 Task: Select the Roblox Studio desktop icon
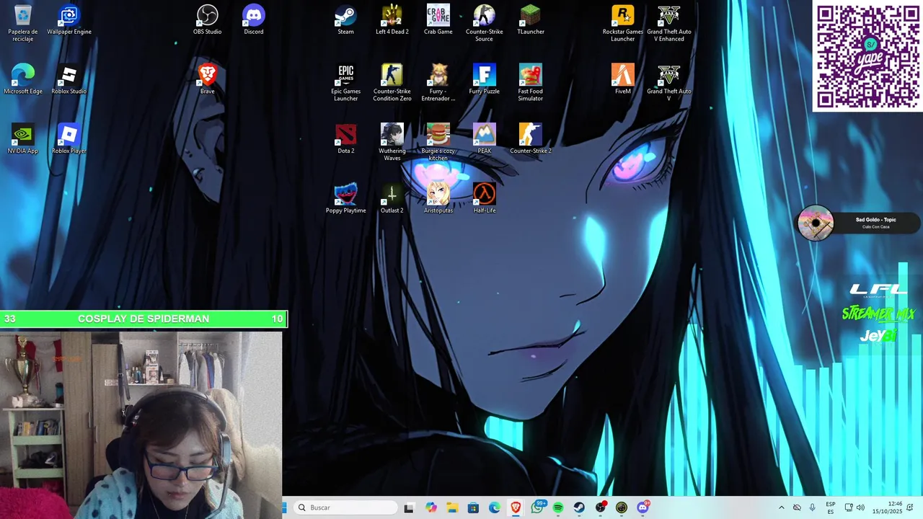click(69, 79)
